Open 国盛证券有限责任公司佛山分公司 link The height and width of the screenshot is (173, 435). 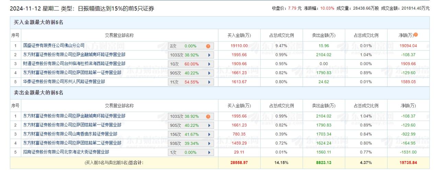54,46
